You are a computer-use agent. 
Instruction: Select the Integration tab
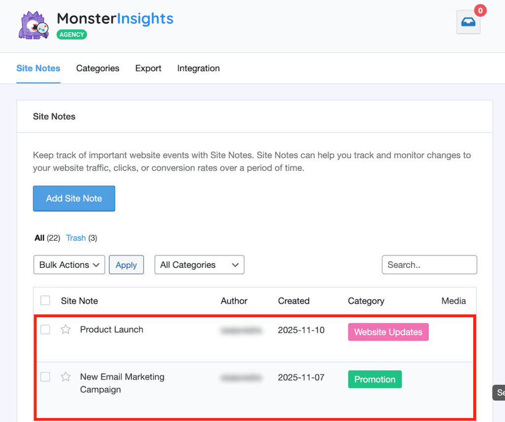pyautogui.click(x=198, y=69)
